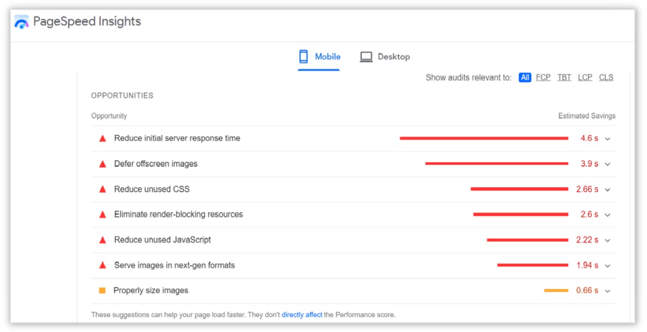Click the 'Reduce initial server response time' text
Image resolution: width=647 pixels, height=332 pixels.
click(x=177, y=138)
